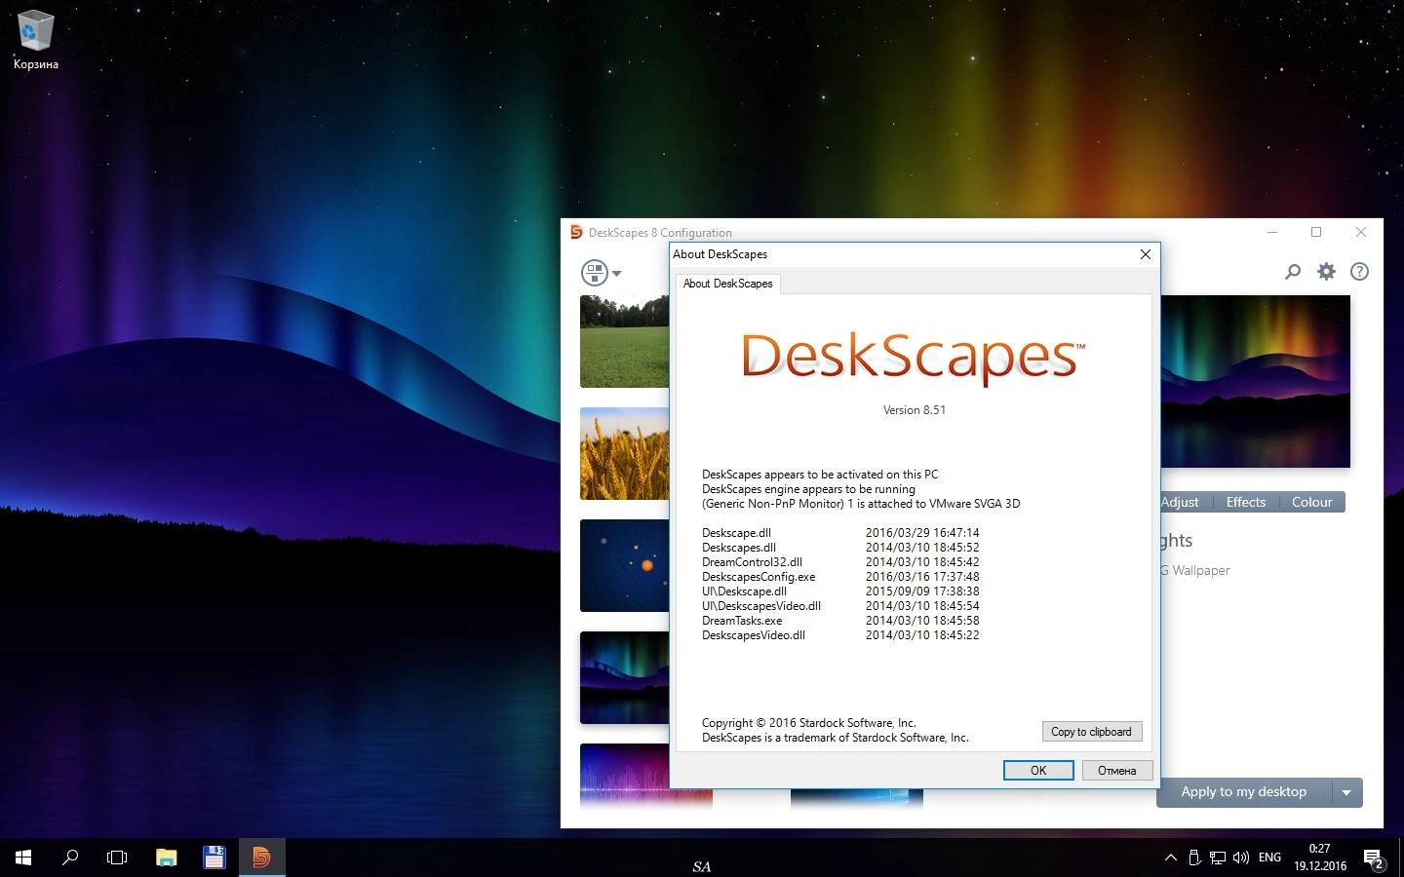Screen dimensions: 1404x877
Task: Click the Deskscape.dll file row
Action: [x=840, y=533]
